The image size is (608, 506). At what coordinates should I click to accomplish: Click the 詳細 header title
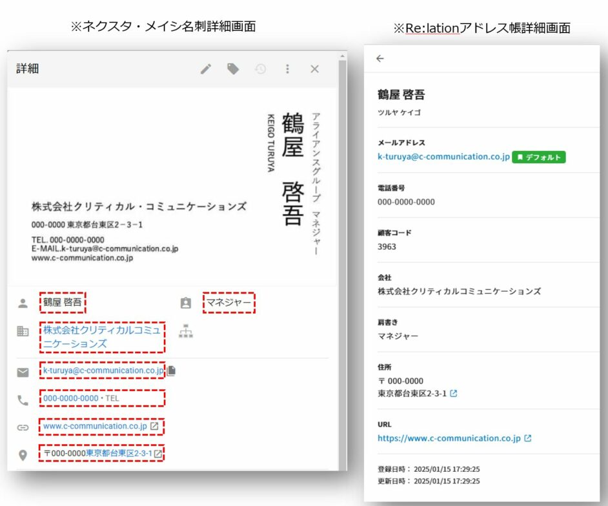pos(28,68)
